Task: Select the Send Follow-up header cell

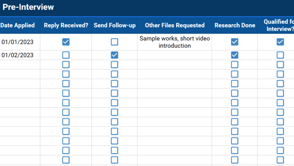Action: tap(115, 25)
